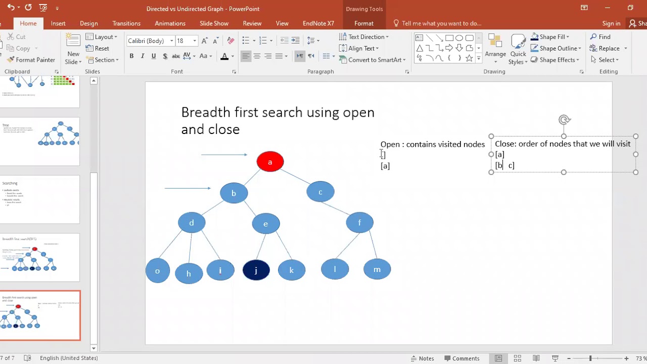
Task: Open the font name Calibri (Body) combo box
Action: 151,40
